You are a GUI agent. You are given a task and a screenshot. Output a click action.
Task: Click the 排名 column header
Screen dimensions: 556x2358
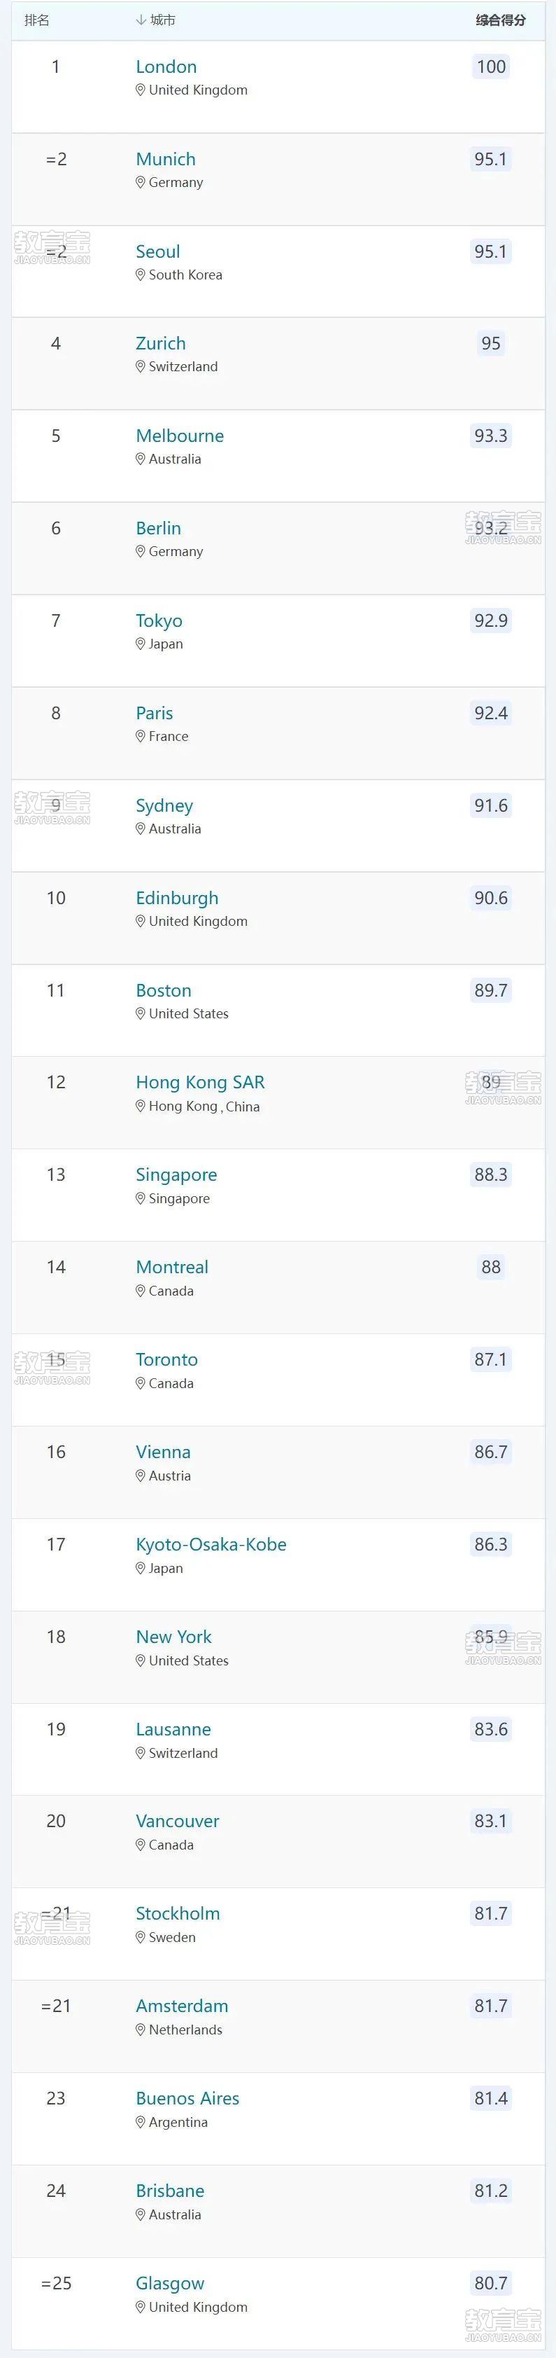coord(36,20)
